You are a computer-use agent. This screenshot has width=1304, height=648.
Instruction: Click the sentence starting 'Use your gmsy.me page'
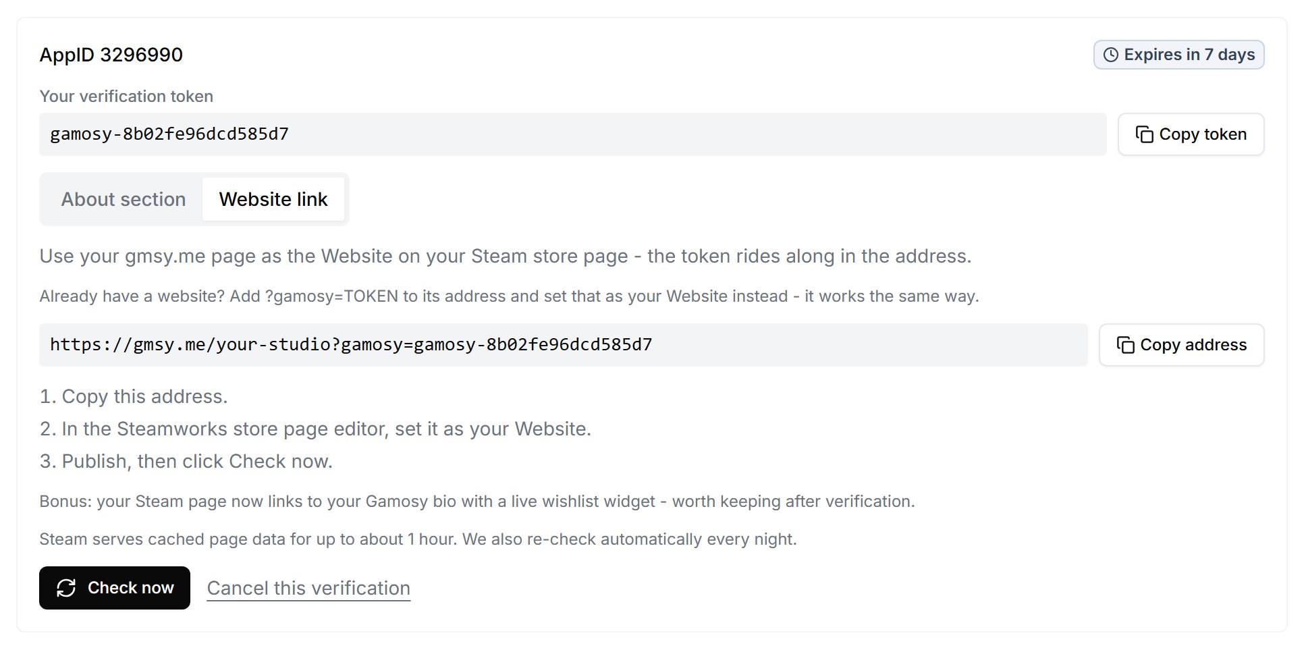[506, 256]
